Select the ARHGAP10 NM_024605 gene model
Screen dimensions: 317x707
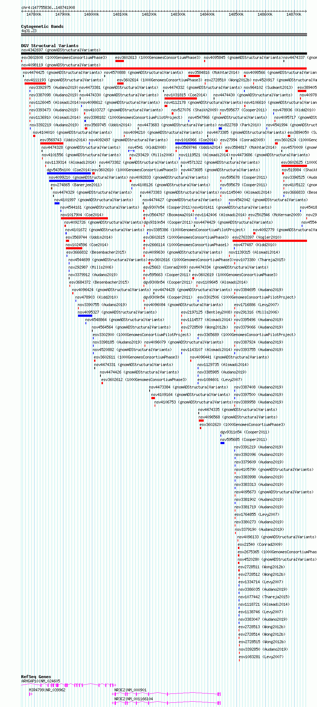[69, 685]
